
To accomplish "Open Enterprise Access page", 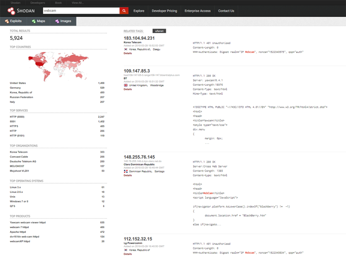I will (197, 11).
